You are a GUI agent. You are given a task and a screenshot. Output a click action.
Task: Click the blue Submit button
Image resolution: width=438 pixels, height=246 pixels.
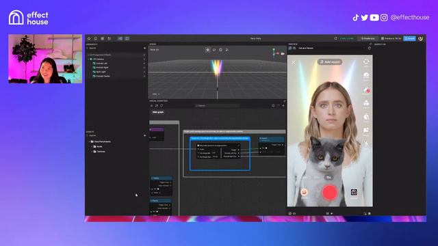(x=409, y=38)
